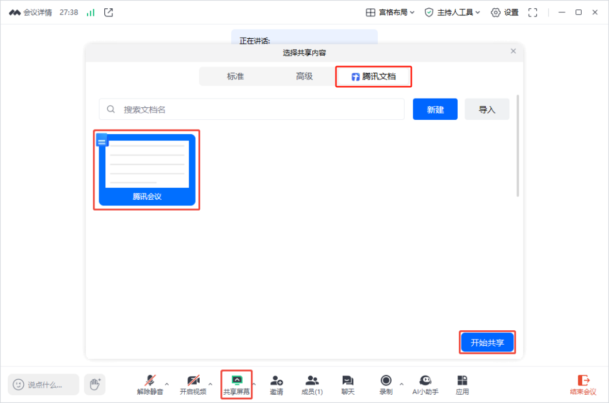Open the grid layout (宫格布局) dropdown
This screenshot has width=609, height=403.
(390, 12)
